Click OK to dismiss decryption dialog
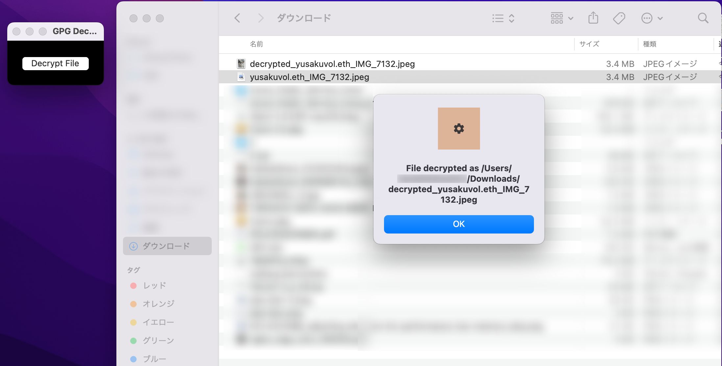 (x=458, y=224)
